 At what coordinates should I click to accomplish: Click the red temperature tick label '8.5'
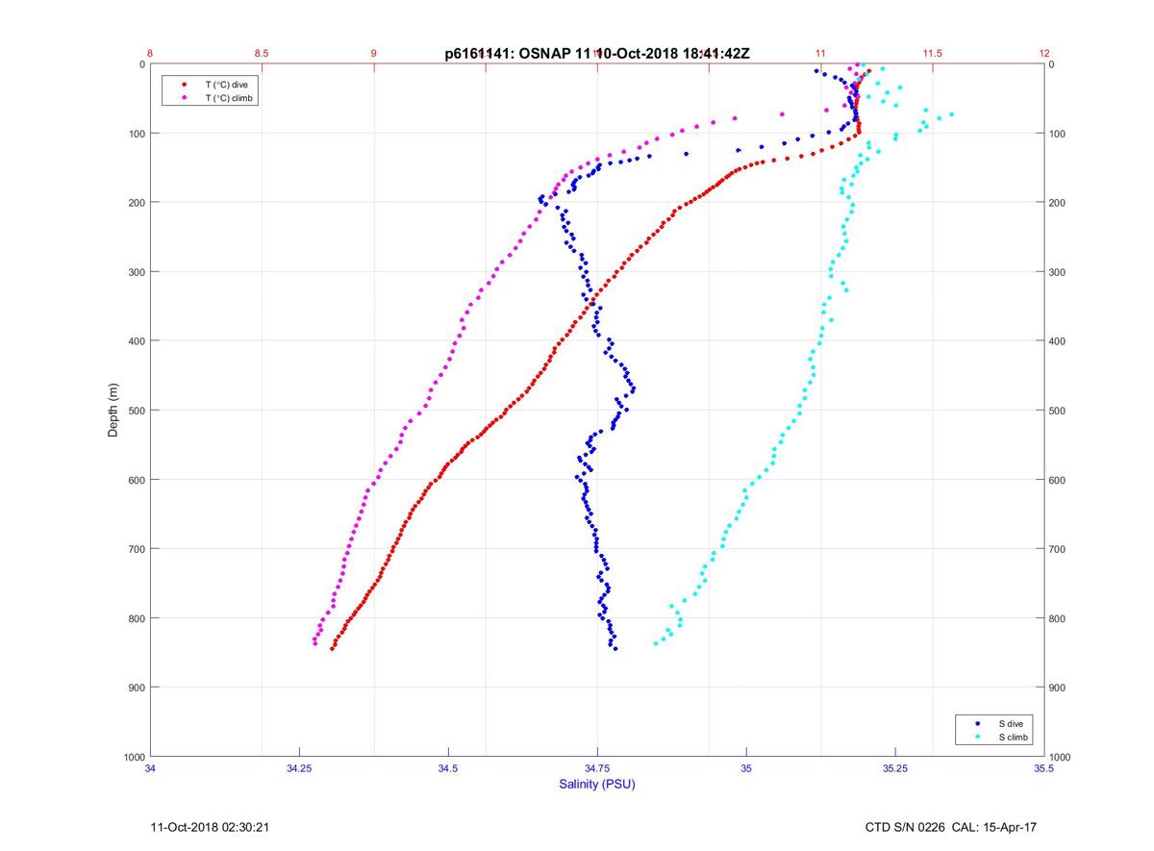(x=261, y=54)
